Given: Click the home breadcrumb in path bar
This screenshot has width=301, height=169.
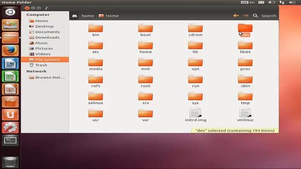Looking at the screenshot, I should [x=88, y=15].
